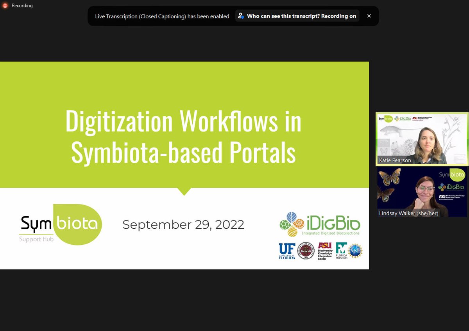Click the Symbiota Support Hub logo on slide
Screen dimensions: 469x331
click(x=61, y=224)
